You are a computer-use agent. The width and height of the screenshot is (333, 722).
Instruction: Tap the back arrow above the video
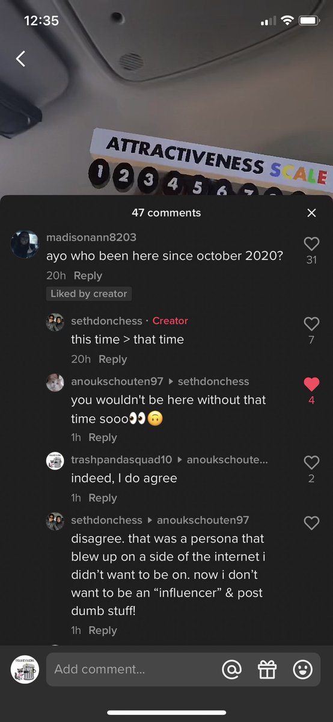coord(20,58)
